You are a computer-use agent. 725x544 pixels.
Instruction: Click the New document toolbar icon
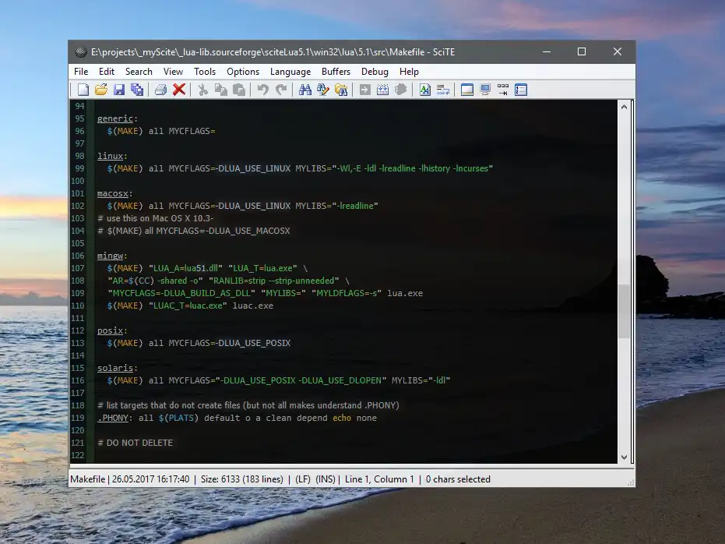(x=83, y=90)
